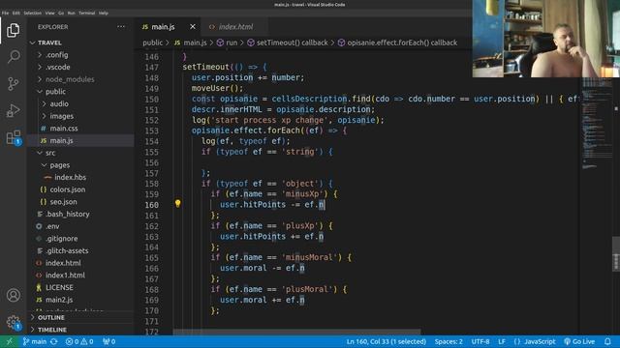The image size is (620, 348).
Task: Open colors.json file
Action: (x=80, y=189)
